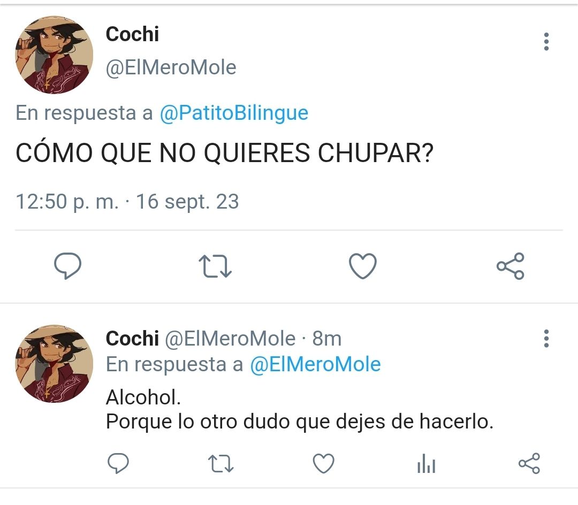
Task: Reply to the main Cochi tweet
Action: (67, 265)
